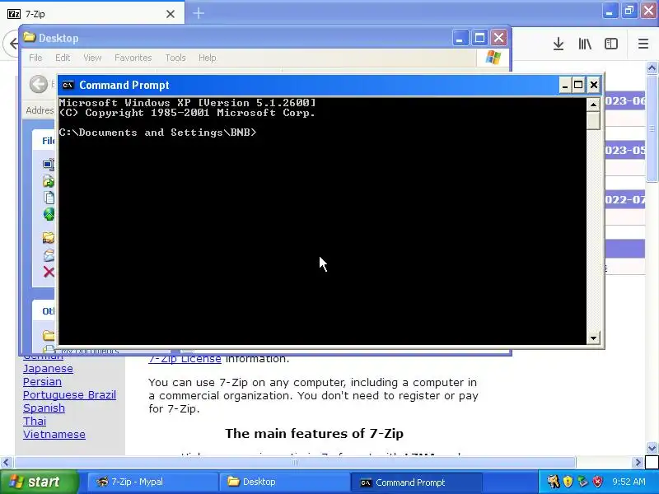This screenshot has height=494, width=659.
Task: Click the red X delete task icon
Action: (49, 273)
